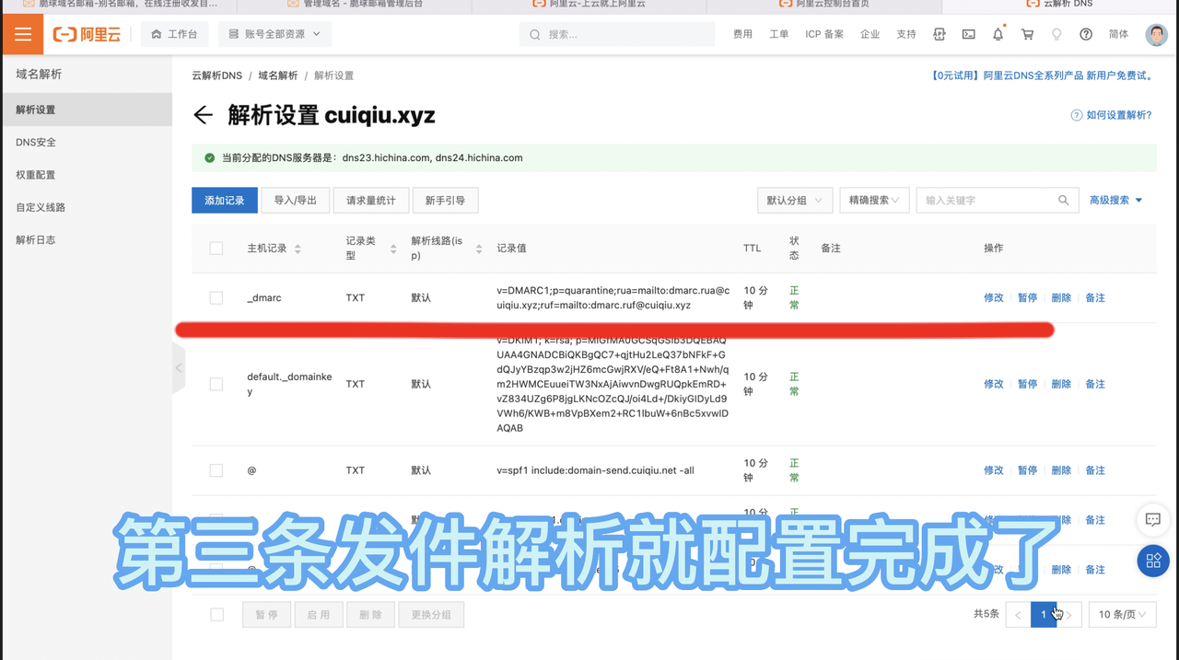Check the default._domainkey record checkbox
The image size is (1179, 660).
click(216, 384)
